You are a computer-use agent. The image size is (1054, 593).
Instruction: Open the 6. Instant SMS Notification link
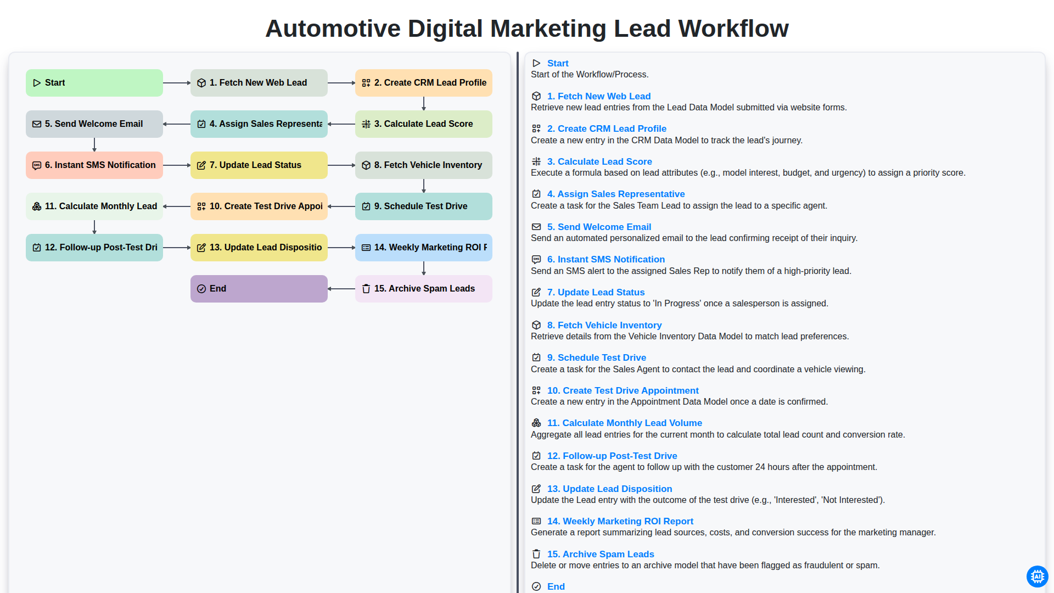coord(606,259)
